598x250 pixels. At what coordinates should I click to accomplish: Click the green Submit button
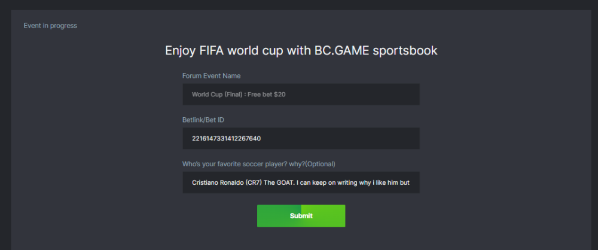tap(301, 216)
